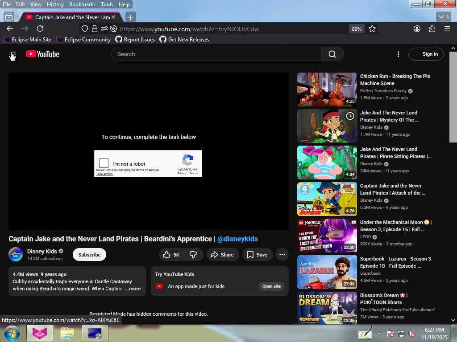The width and height of the screenshot is (457, 342).
Task: Open the 80% zoom level indicator
Action: 357,29
